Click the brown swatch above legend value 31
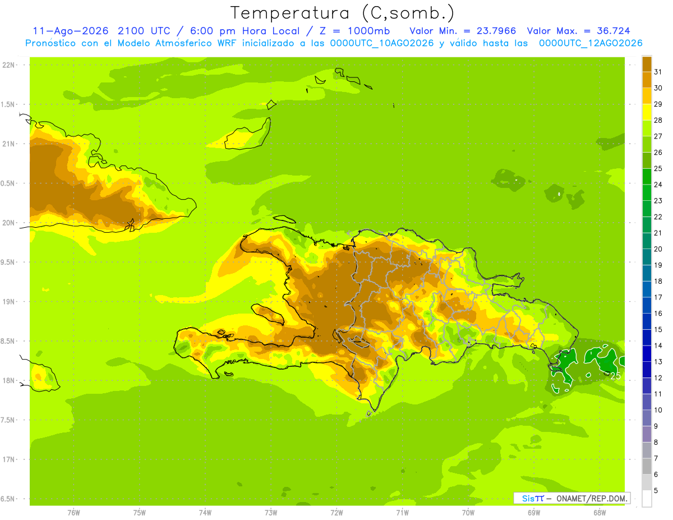 (x=647, y=64)
